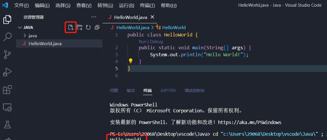This screenshot has height=140, width=327.
Task: Click the Debug code lens link
Action: tap(156, 42)
